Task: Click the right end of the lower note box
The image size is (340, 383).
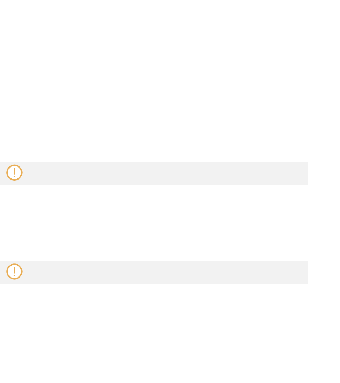Action: click(x=305, y=272)
